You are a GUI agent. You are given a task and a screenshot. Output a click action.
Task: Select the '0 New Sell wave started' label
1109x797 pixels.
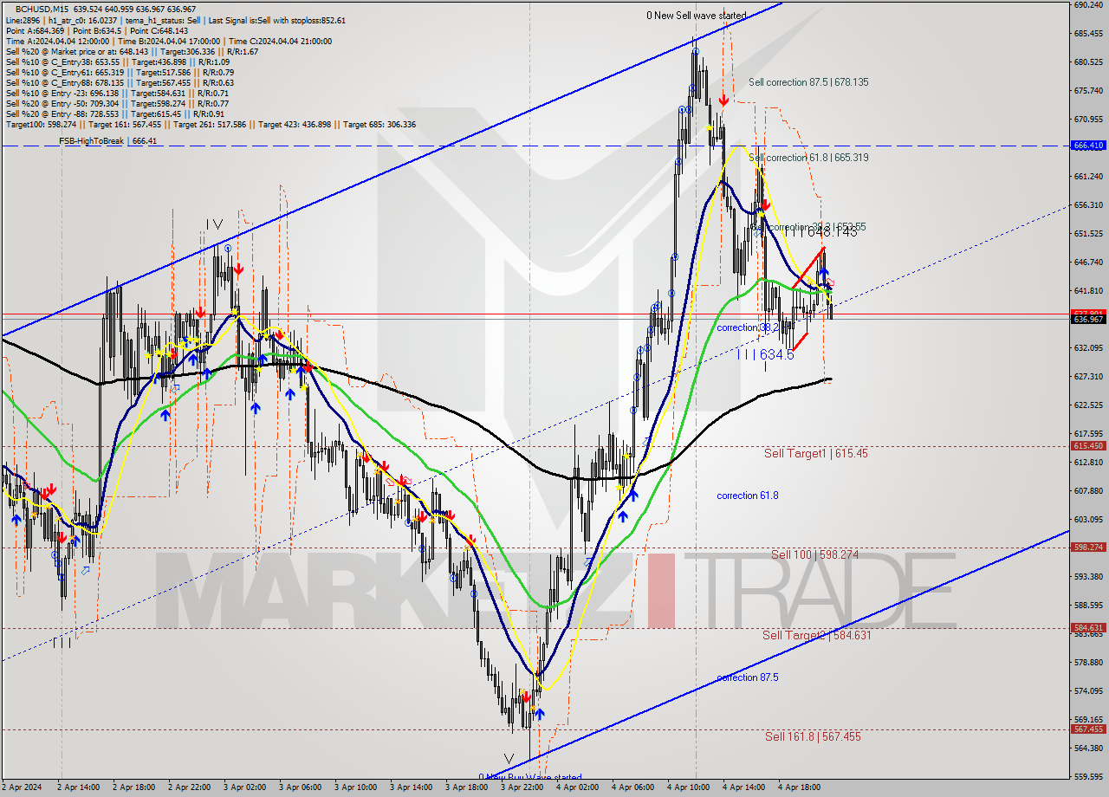pos(696,16)
